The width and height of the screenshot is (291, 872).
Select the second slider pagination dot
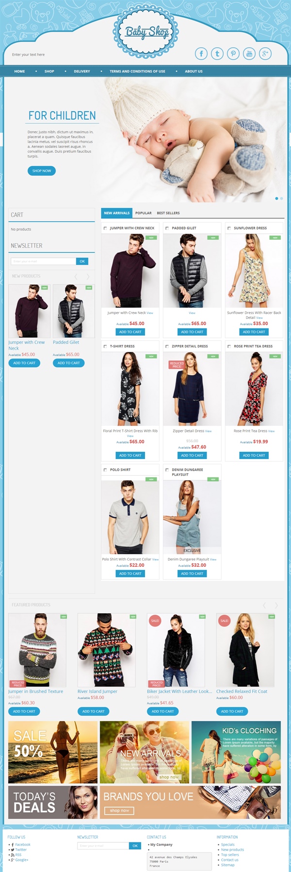pyautogui.click(x=281, y=198)
